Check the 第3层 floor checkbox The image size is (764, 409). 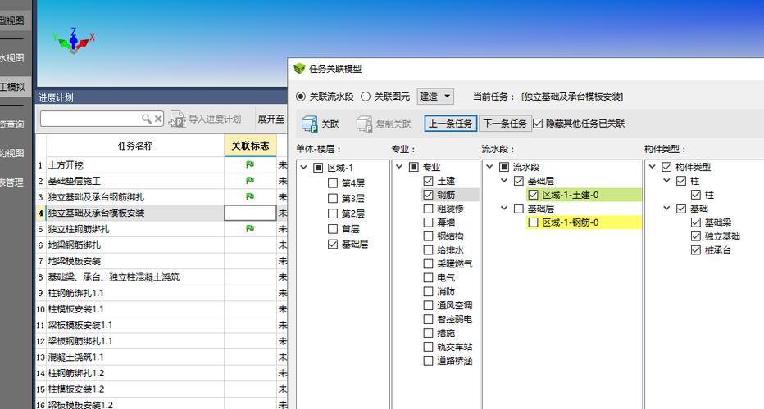(x=333, y=199)
